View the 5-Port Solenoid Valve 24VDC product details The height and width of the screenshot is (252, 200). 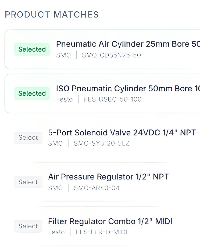pyautogui.click(x=122, y=132)
